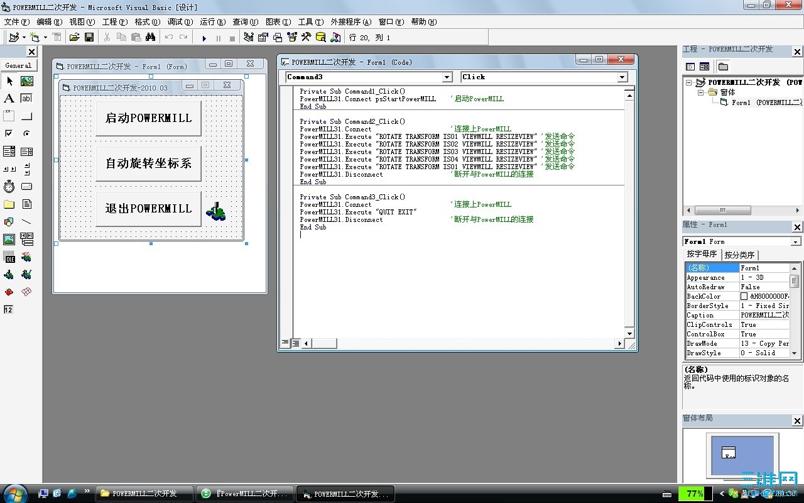Open the Windows Start button
Image resolution: width=804 pixels, height=503 pixels.
(15, 494)
